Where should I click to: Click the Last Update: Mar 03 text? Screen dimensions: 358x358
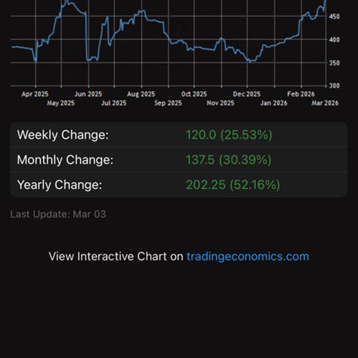pos(58,214)
